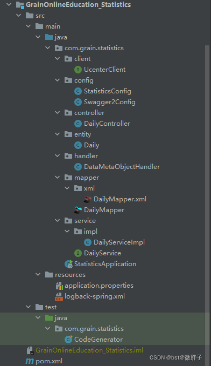
Task: Click the StatisticsApplication Spring Boot icon
Action: pyautogui.click(x=68, y=264)
